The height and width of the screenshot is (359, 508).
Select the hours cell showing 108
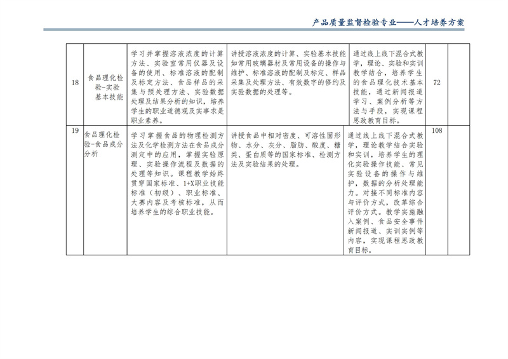437,131
